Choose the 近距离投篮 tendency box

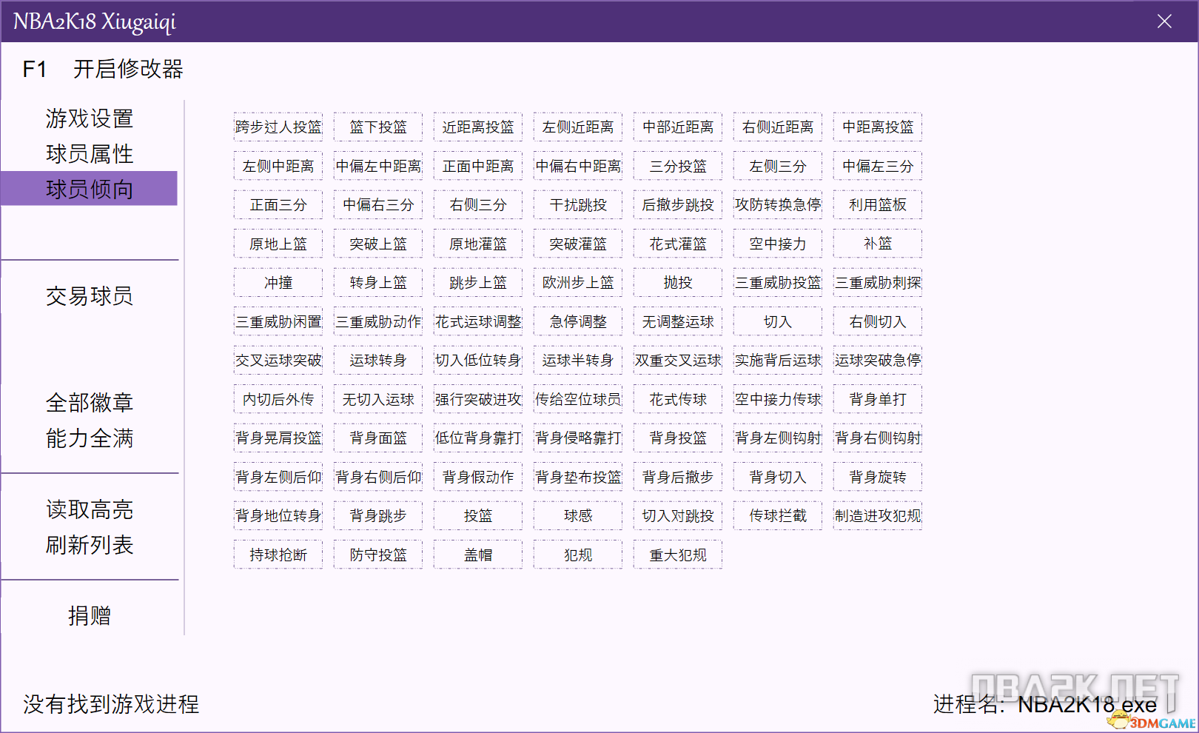pos(478,127)
